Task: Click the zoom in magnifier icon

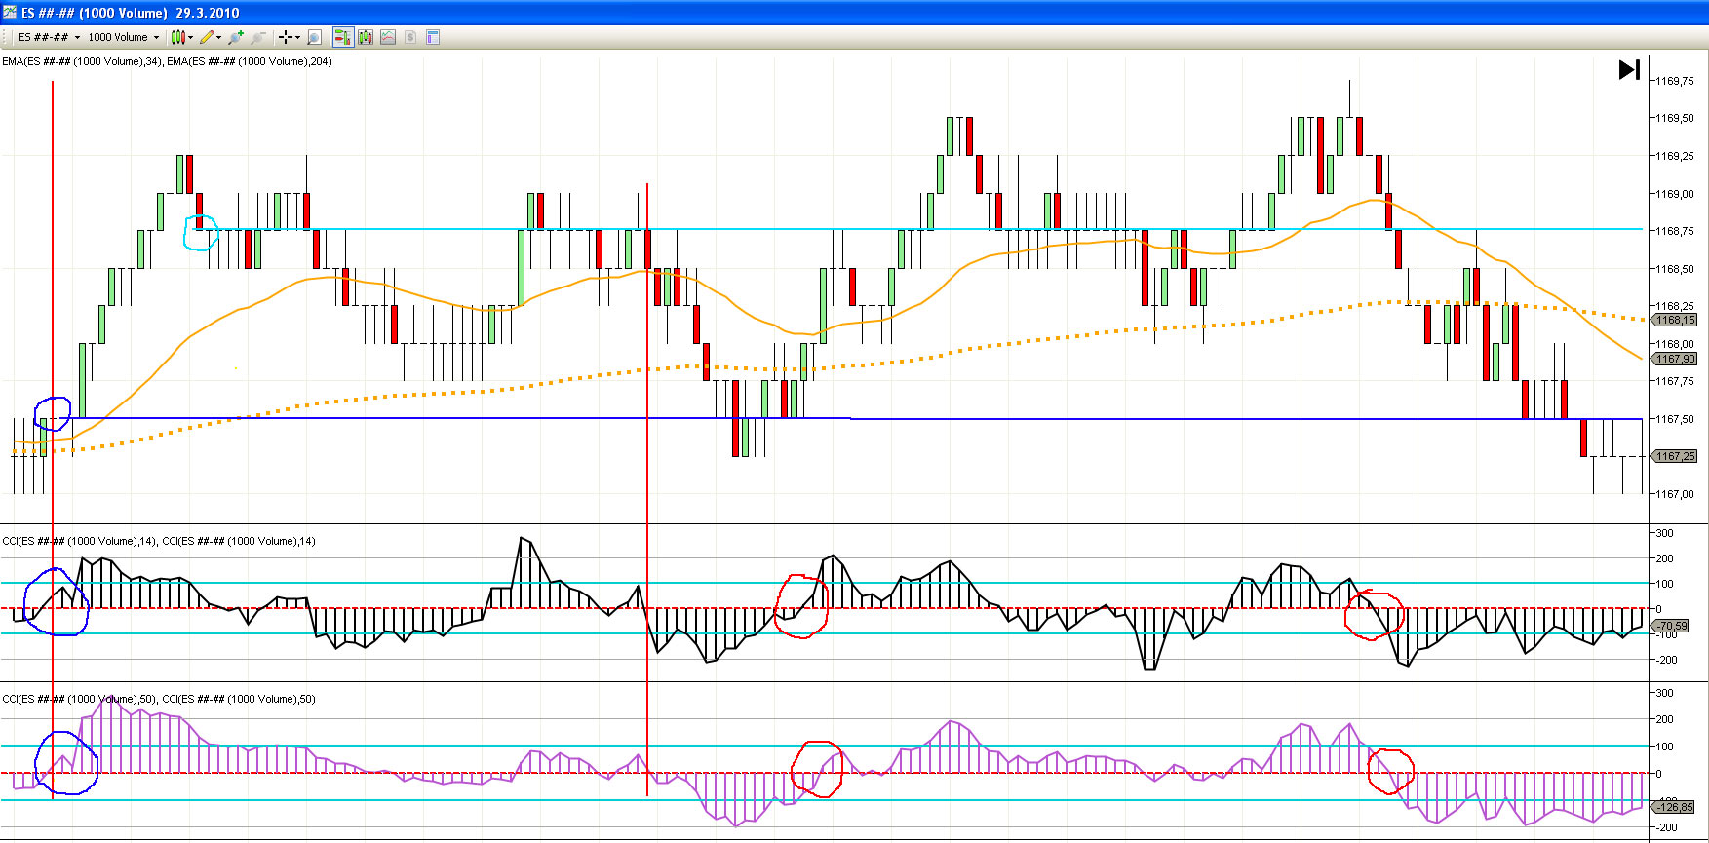Action: click(x=235, y=37)
